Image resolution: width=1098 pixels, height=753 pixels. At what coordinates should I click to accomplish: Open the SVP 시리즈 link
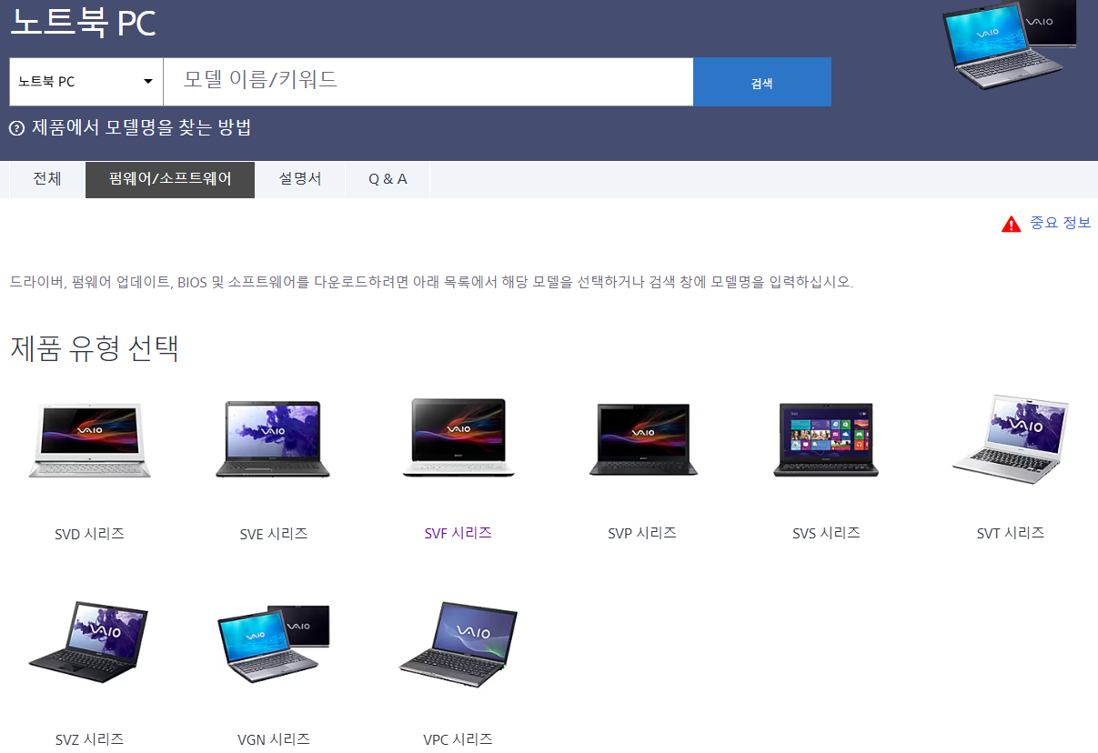pyautogui.click(x=642, y=533)
